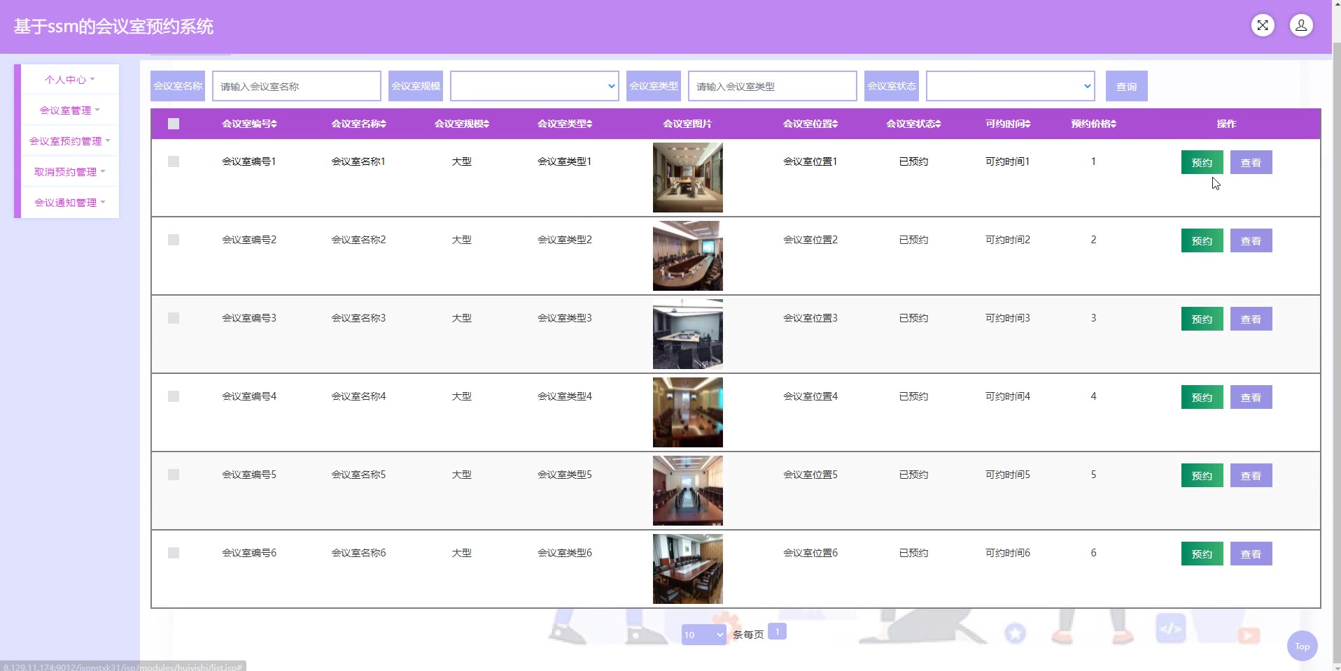Click the 会议室位置4 cell text
This screenshot has width=1341, height=671.
tap(810, 396)
